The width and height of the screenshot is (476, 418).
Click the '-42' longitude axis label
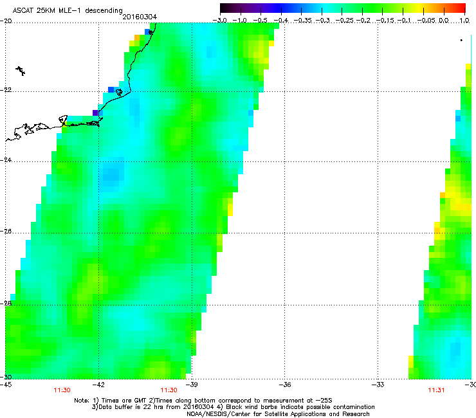(x=98, y=385)
